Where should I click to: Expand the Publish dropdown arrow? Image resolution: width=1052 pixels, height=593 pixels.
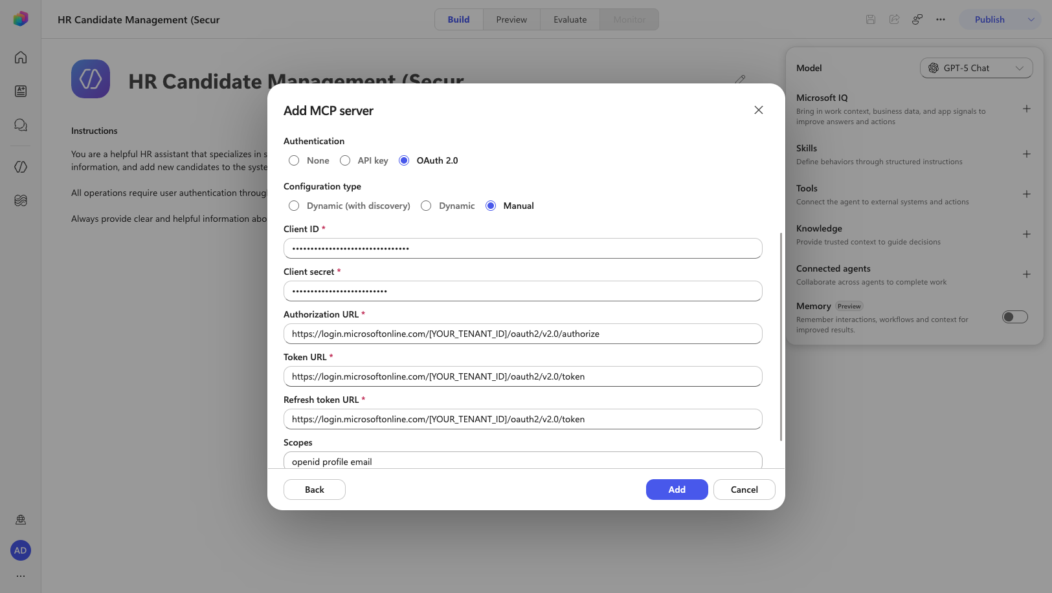1031,19
